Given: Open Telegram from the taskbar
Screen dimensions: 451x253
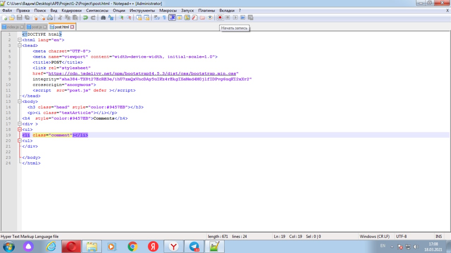Looking at the screenshot, I should 194,247.
